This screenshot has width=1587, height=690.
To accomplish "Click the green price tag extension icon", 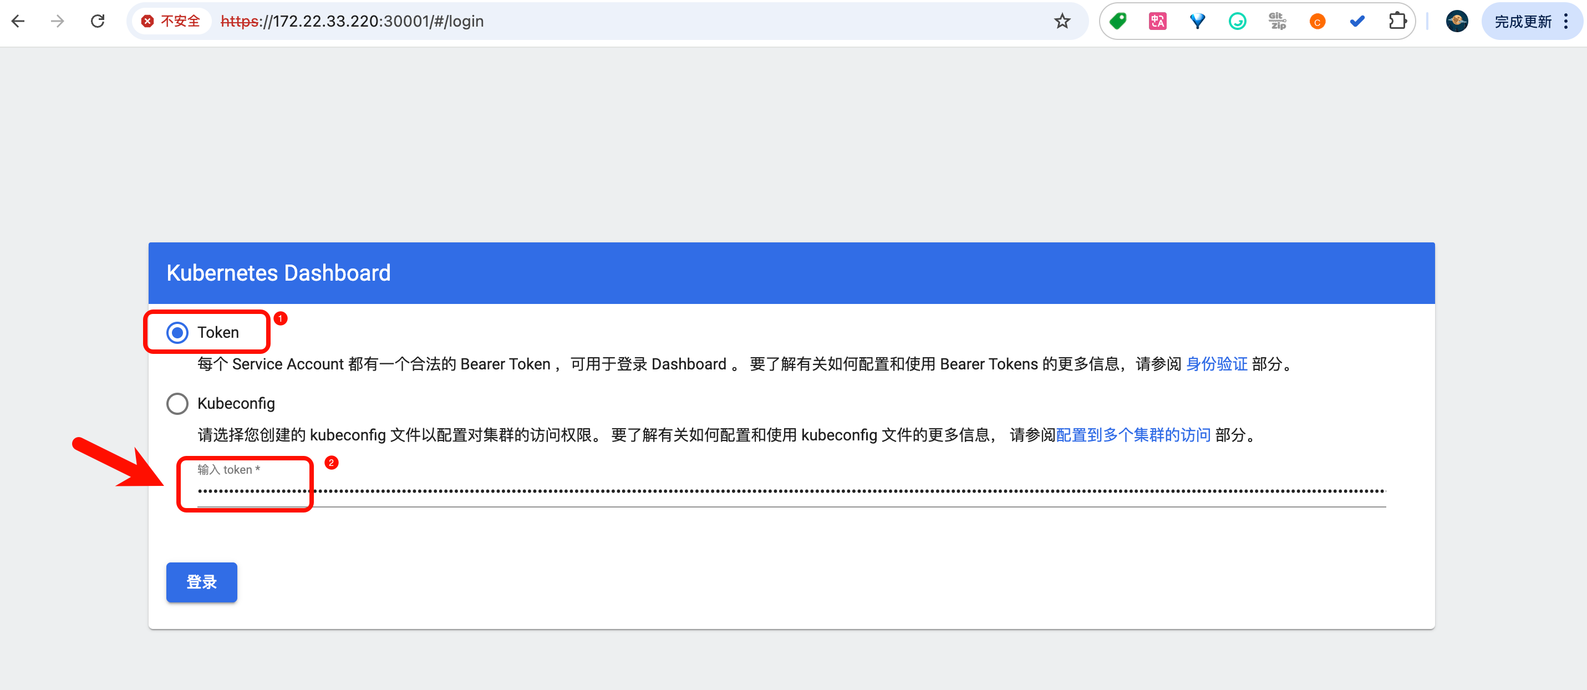I will (x=1117, y=22).
